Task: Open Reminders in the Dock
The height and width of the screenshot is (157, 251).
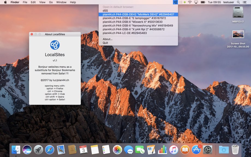Action: pyautogui.click(x=106, y=150)
